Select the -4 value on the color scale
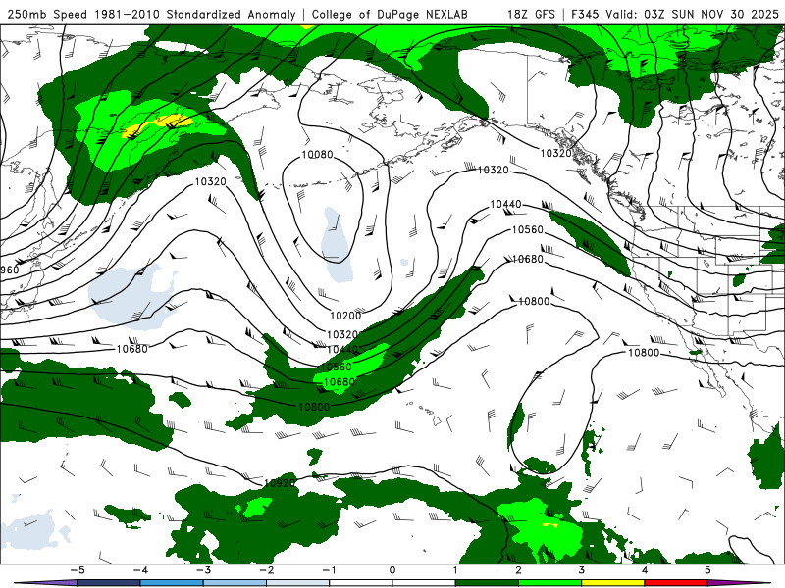Viewport: 785px width, 588px height. [139, 570]
